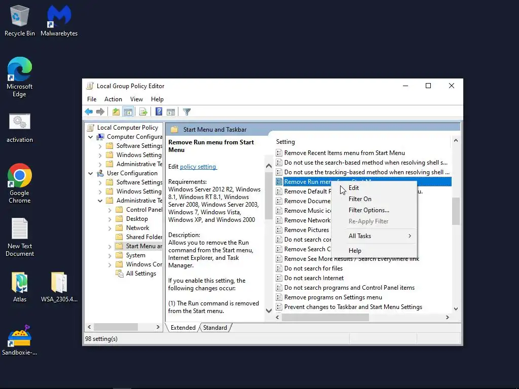Select the Microsoft Edge desktop icon
Image resolution: width=519 pixels, height=389 pixels.
[x=20, y=77]
